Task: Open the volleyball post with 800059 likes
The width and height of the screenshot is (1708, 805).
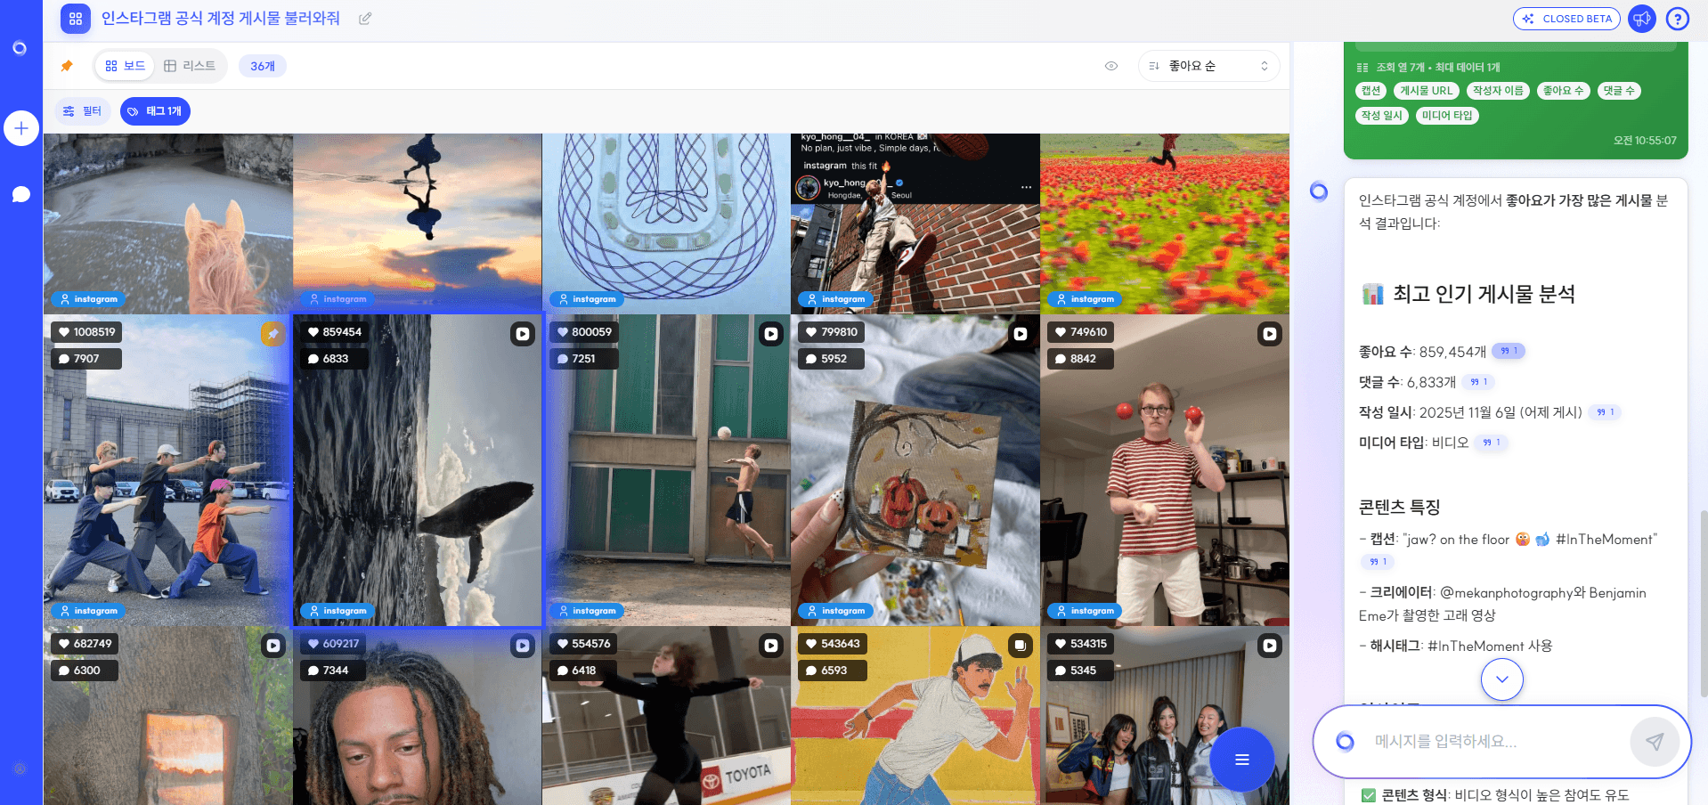Action: [x=666, y=470]
